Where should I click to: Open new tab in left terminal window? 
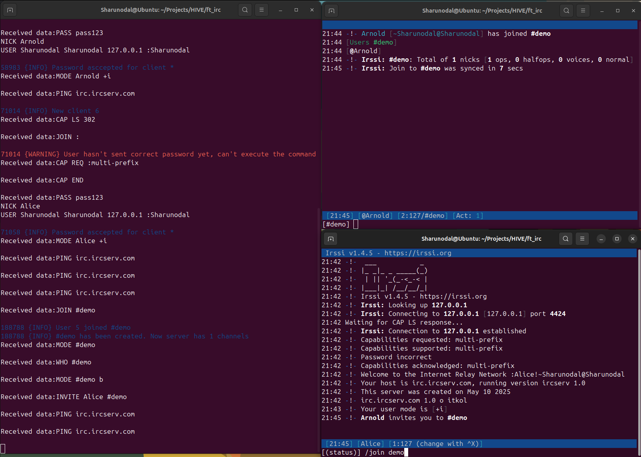pyautogui.click(x=10, y=10)
